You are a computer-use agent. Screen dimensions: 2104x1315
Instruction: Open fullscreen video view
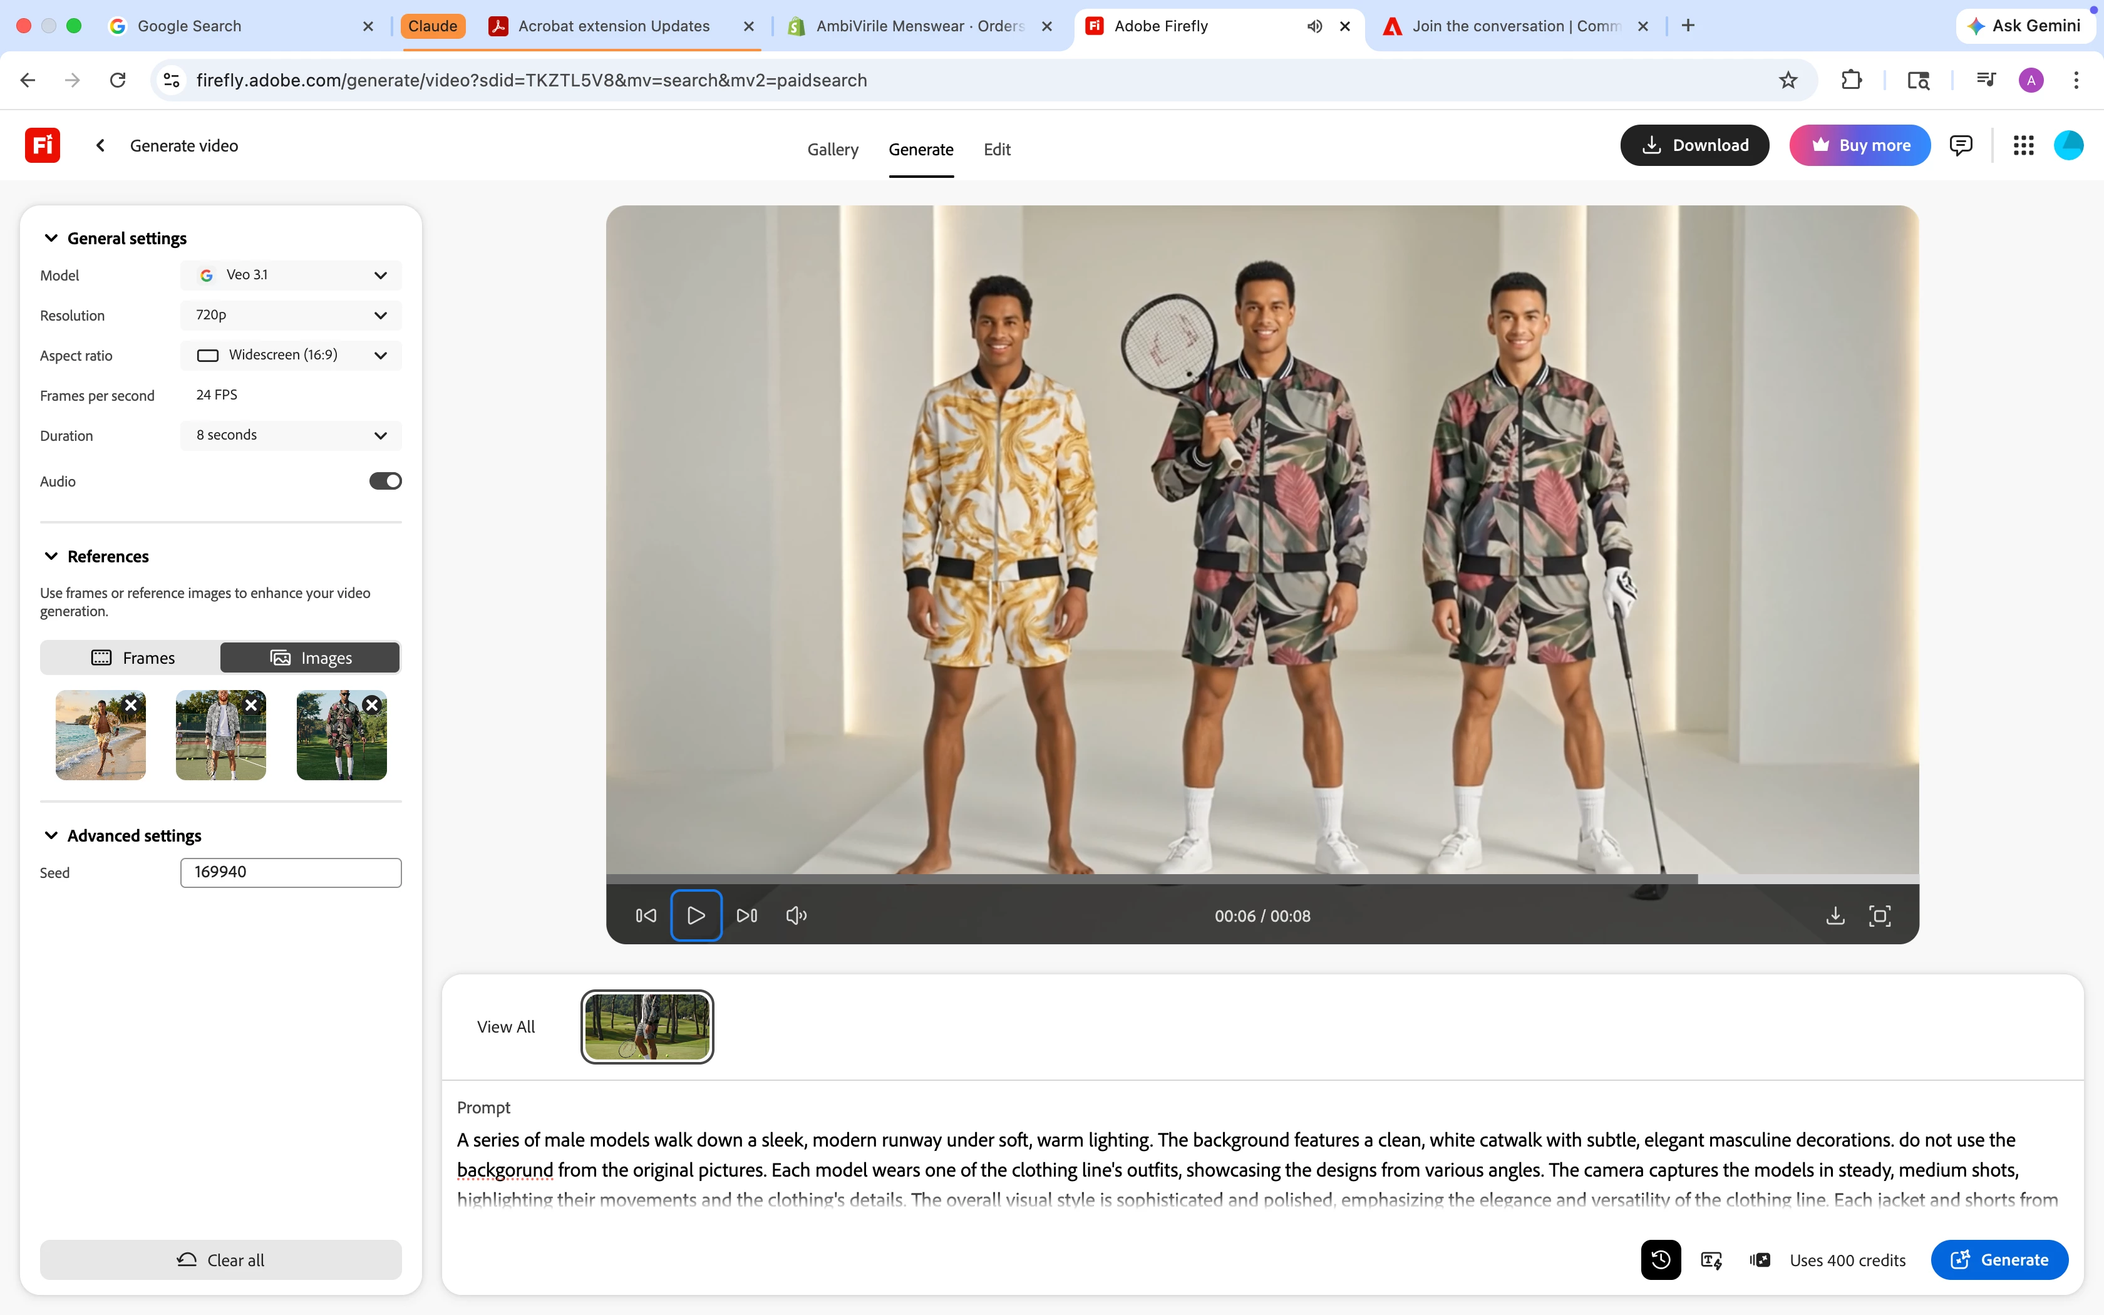pos(1880,915)
